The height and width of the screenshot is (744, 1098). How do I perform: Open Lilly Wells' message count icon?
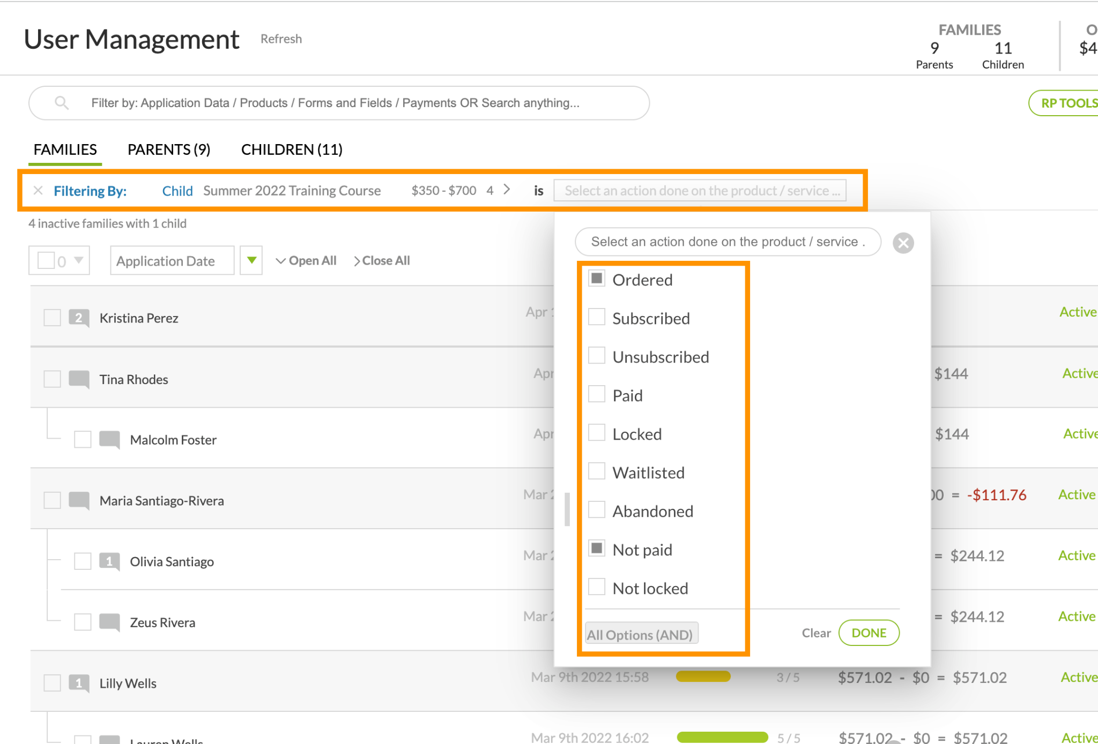[x=79, y=683]
